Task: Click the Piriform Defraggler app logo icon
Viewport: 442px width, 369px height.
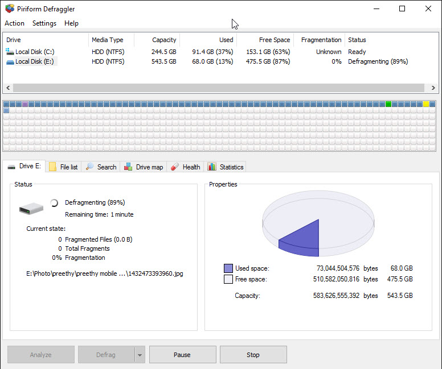Action: pos(10,9)
